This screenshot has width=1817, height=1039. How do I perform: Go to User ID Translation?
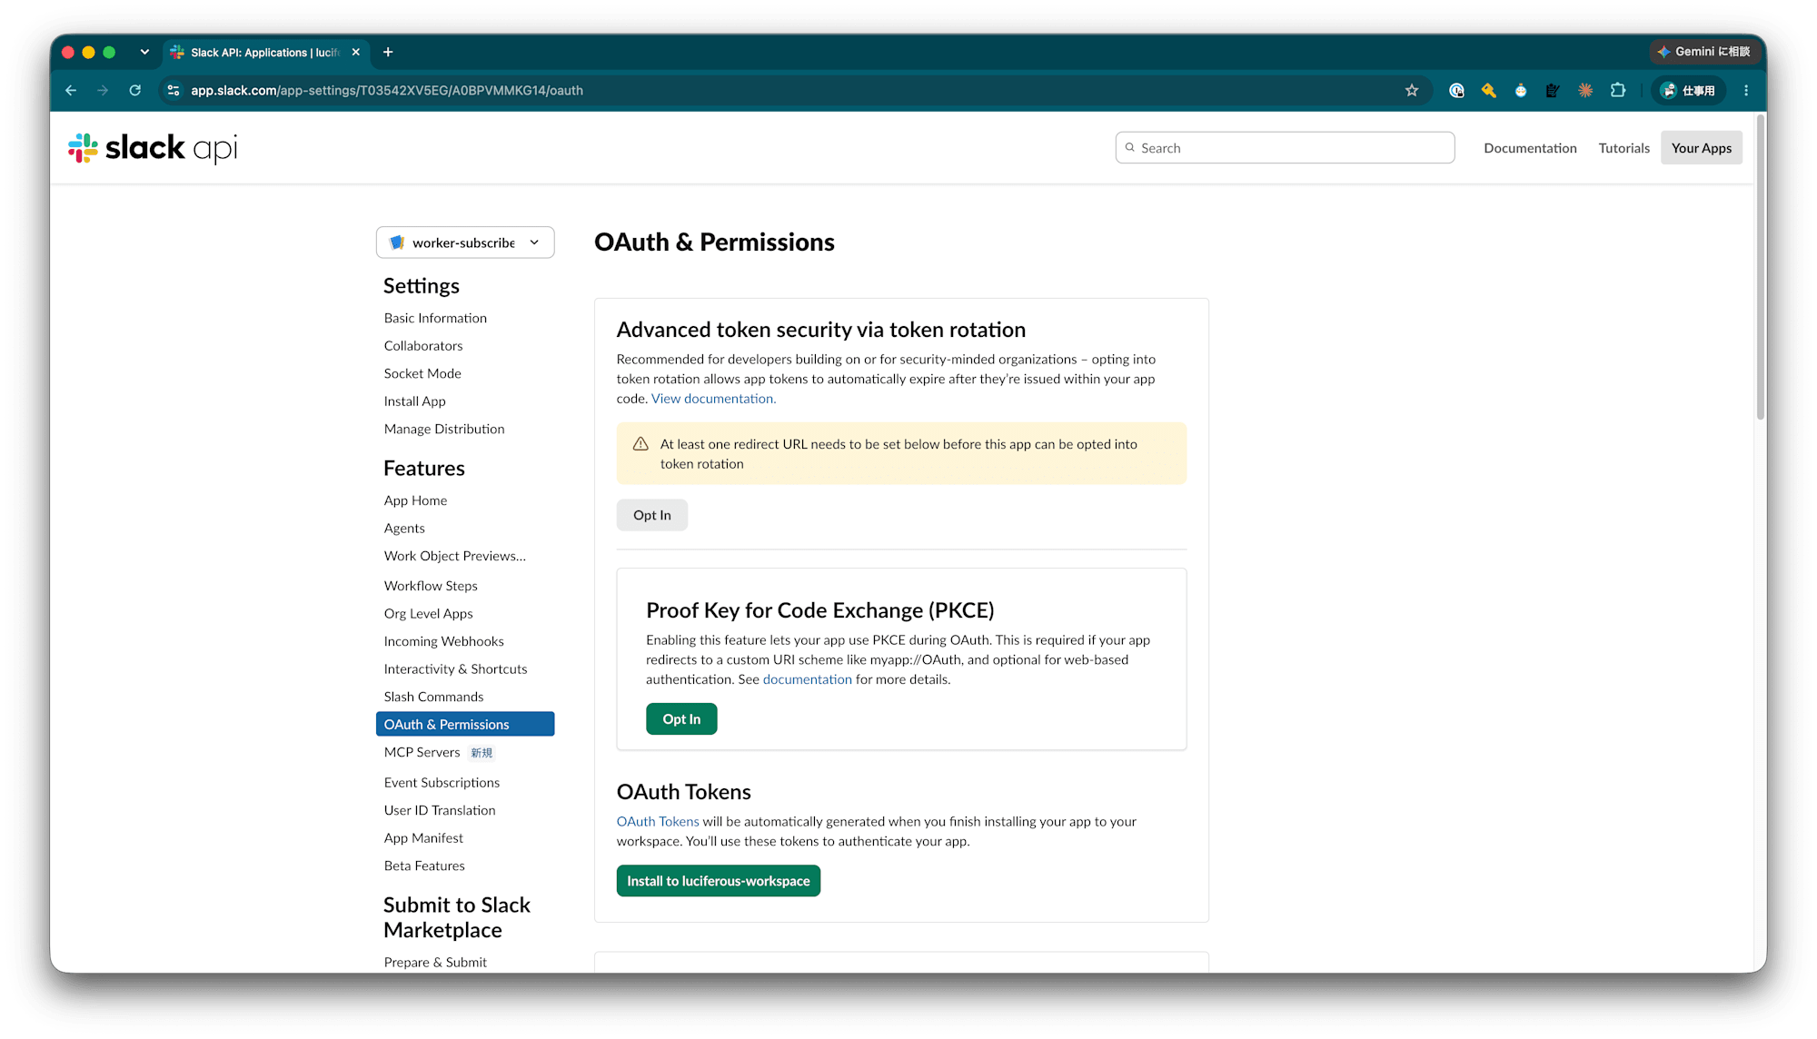pos(440,810)
